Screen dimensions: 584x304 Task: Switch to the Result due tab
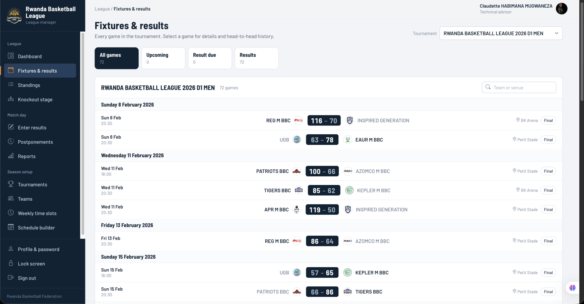pyautogui.click(x=210, y=58)
